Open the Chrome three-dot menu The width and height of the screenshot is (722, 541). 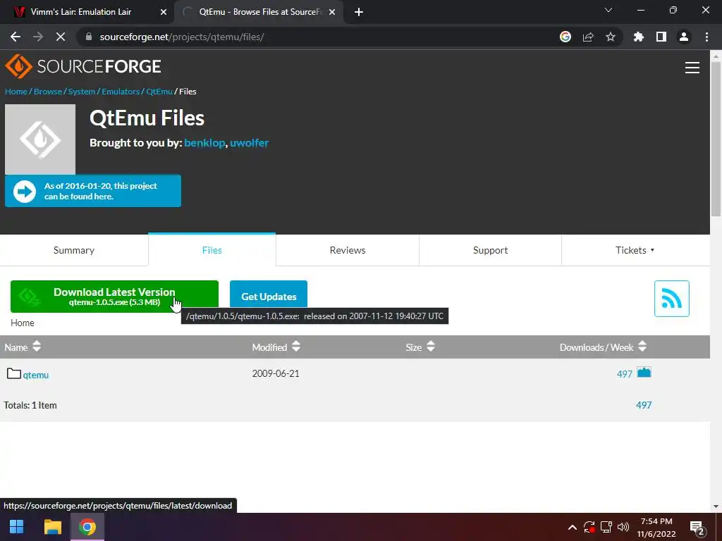tap(706, 37)
